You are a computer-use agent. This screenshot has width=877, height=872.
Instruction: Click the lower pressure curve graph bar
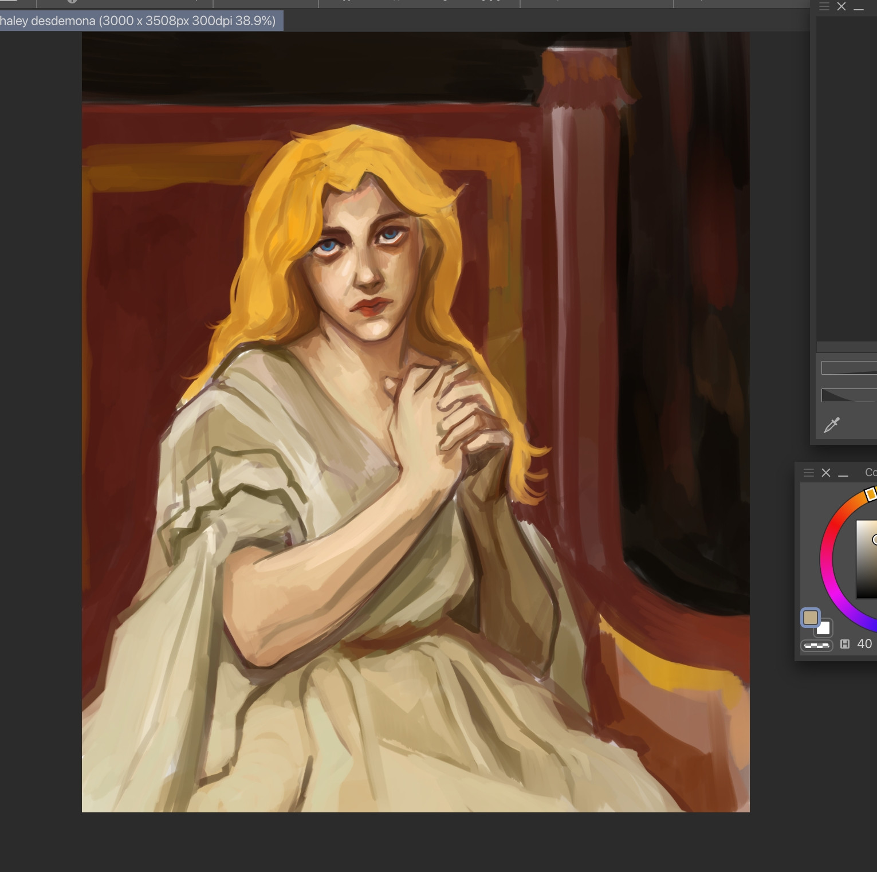coord(849,395)
